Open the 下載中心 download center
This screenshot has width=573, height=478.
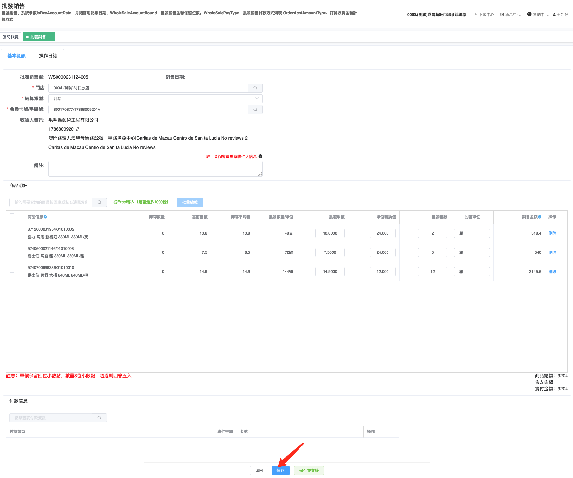point(484,15)
